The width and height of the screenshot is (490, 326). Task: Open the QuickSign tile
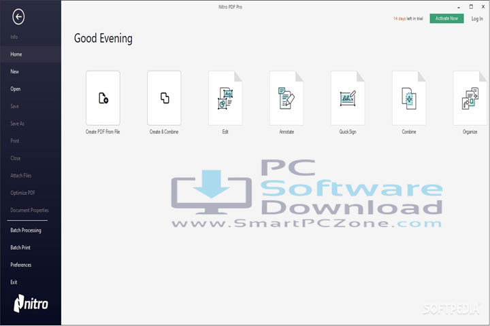348,98
